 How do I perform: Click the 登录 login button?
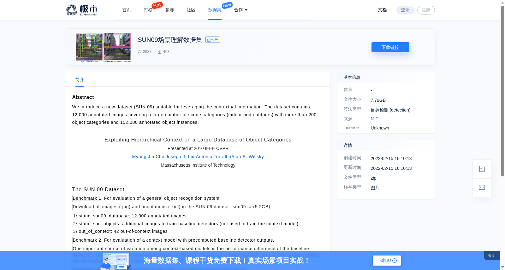pos(405,10)
